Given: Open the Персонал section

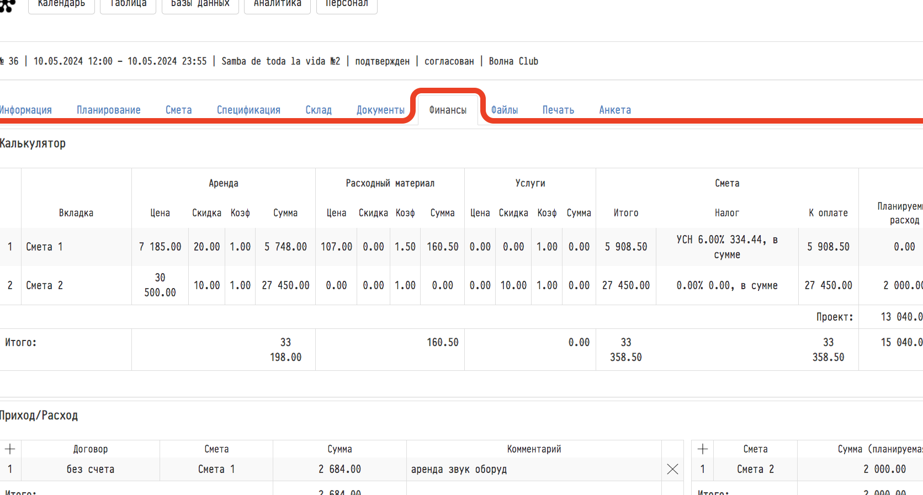Looking at the screenshot, I should (x=347, y=4).
